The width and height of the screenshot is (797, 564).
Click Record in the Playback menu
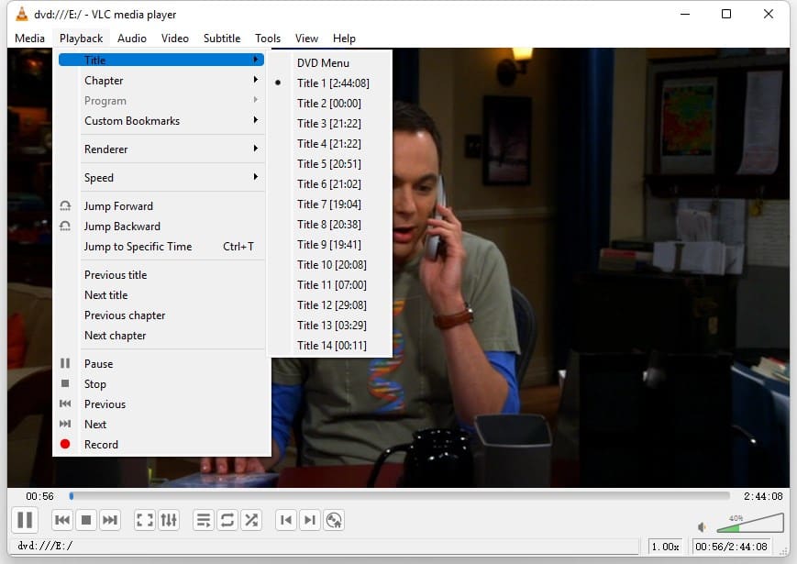click(101, 445)
